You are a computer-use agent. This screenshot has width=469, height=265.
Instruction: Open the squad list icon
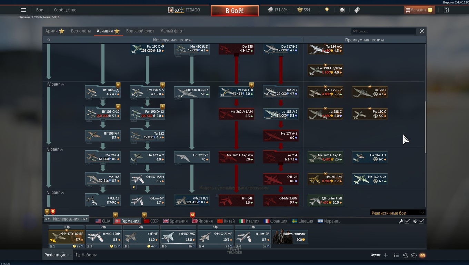click(x=397, y=255)
